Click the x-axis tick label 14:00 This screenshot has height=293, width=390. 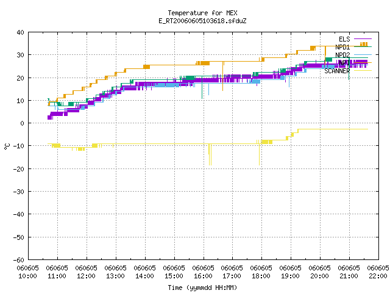click(145, 276)
